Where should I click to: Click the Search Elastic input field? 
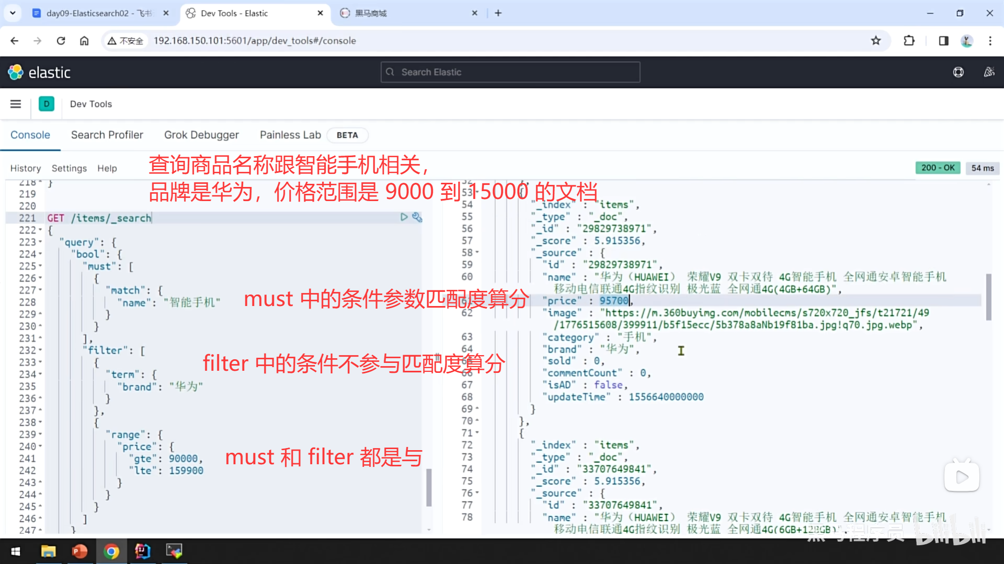[510, 72]
